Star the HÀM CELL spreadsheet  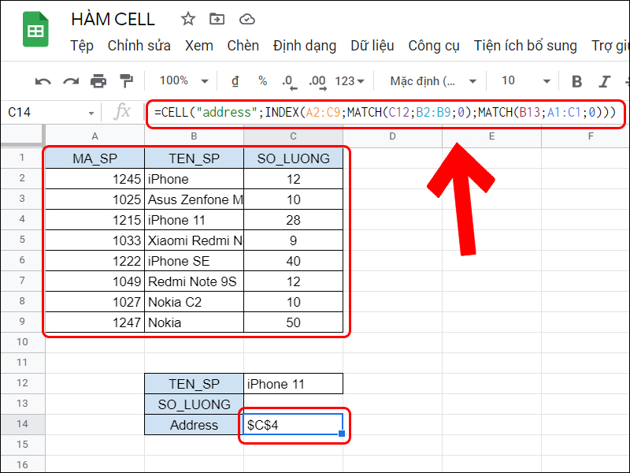(x=187, y=18)
